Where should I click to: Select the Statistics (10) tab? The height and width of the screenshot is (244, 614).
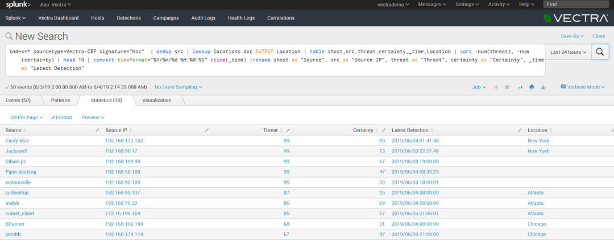coord(106,100)
